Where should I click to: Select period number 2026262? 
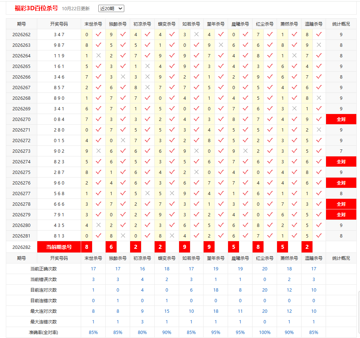[21, 35]
